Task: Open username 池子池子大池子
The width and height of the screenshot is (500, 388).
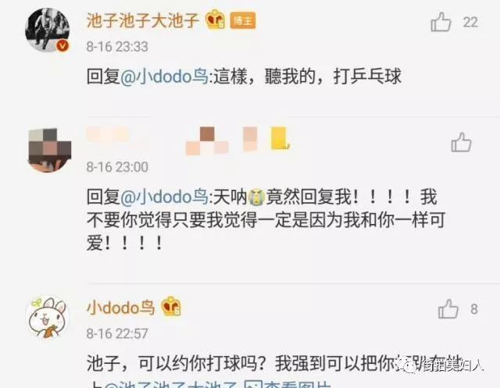Action: tap(143, 20)
